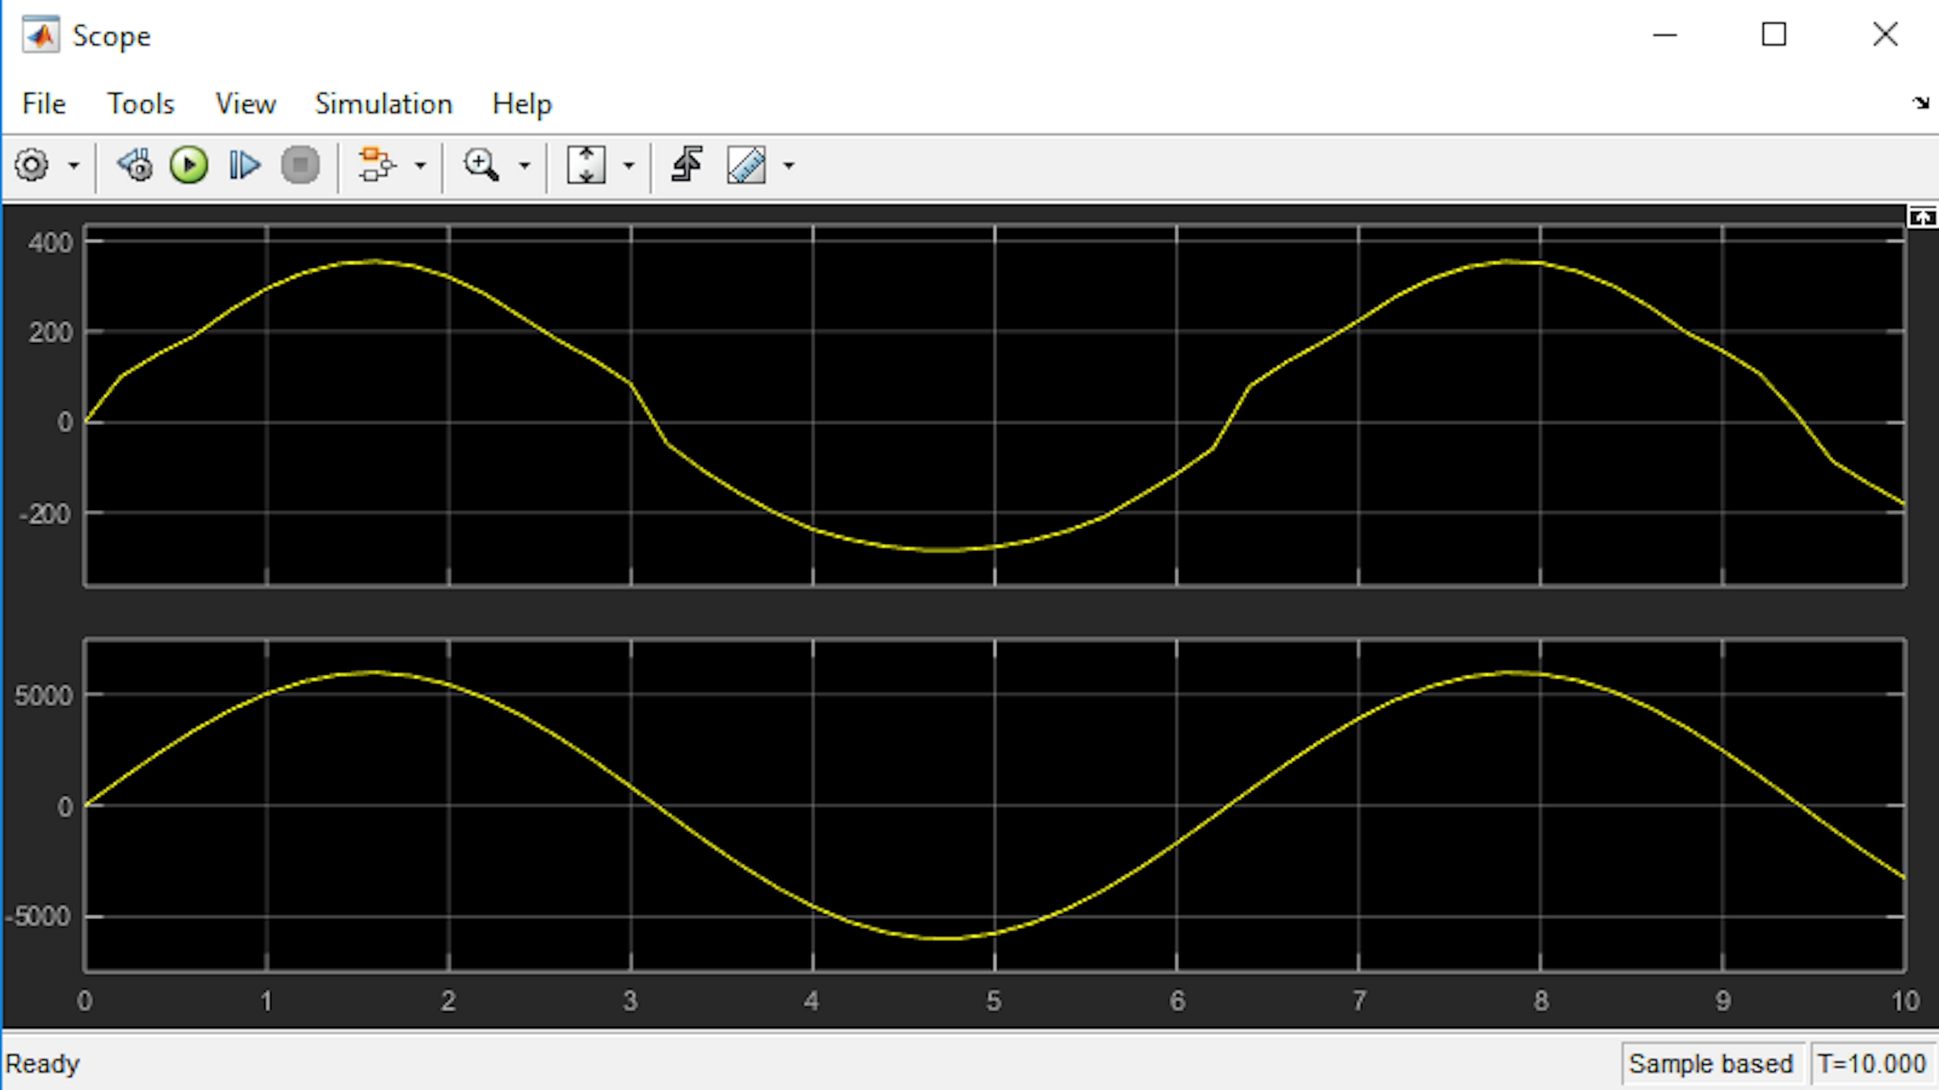The width and height of the screenshot is (1939, 1090).
Task: Open the Help menu
Action: (522, 104)
